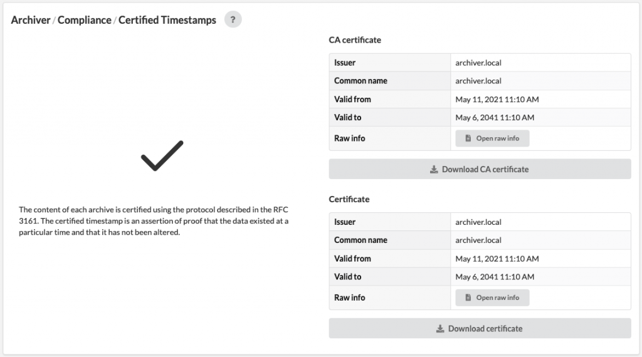Click document icon in lower Open raw info
This screenshot has height=357, width=642.
pos(468,297)
